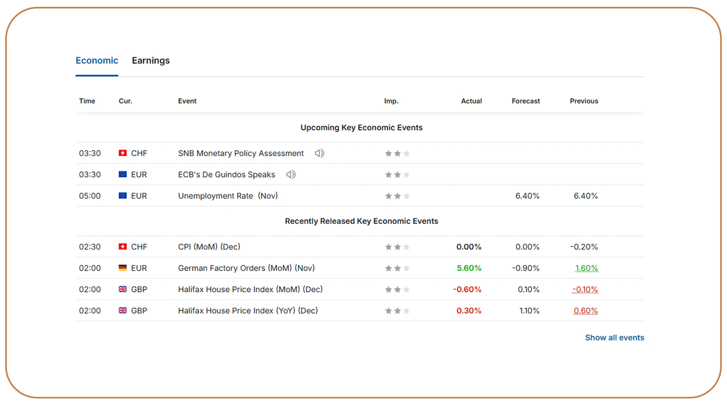
Task: Select the Economic tab
Action: pyautogui.click(x=97, y=60)
